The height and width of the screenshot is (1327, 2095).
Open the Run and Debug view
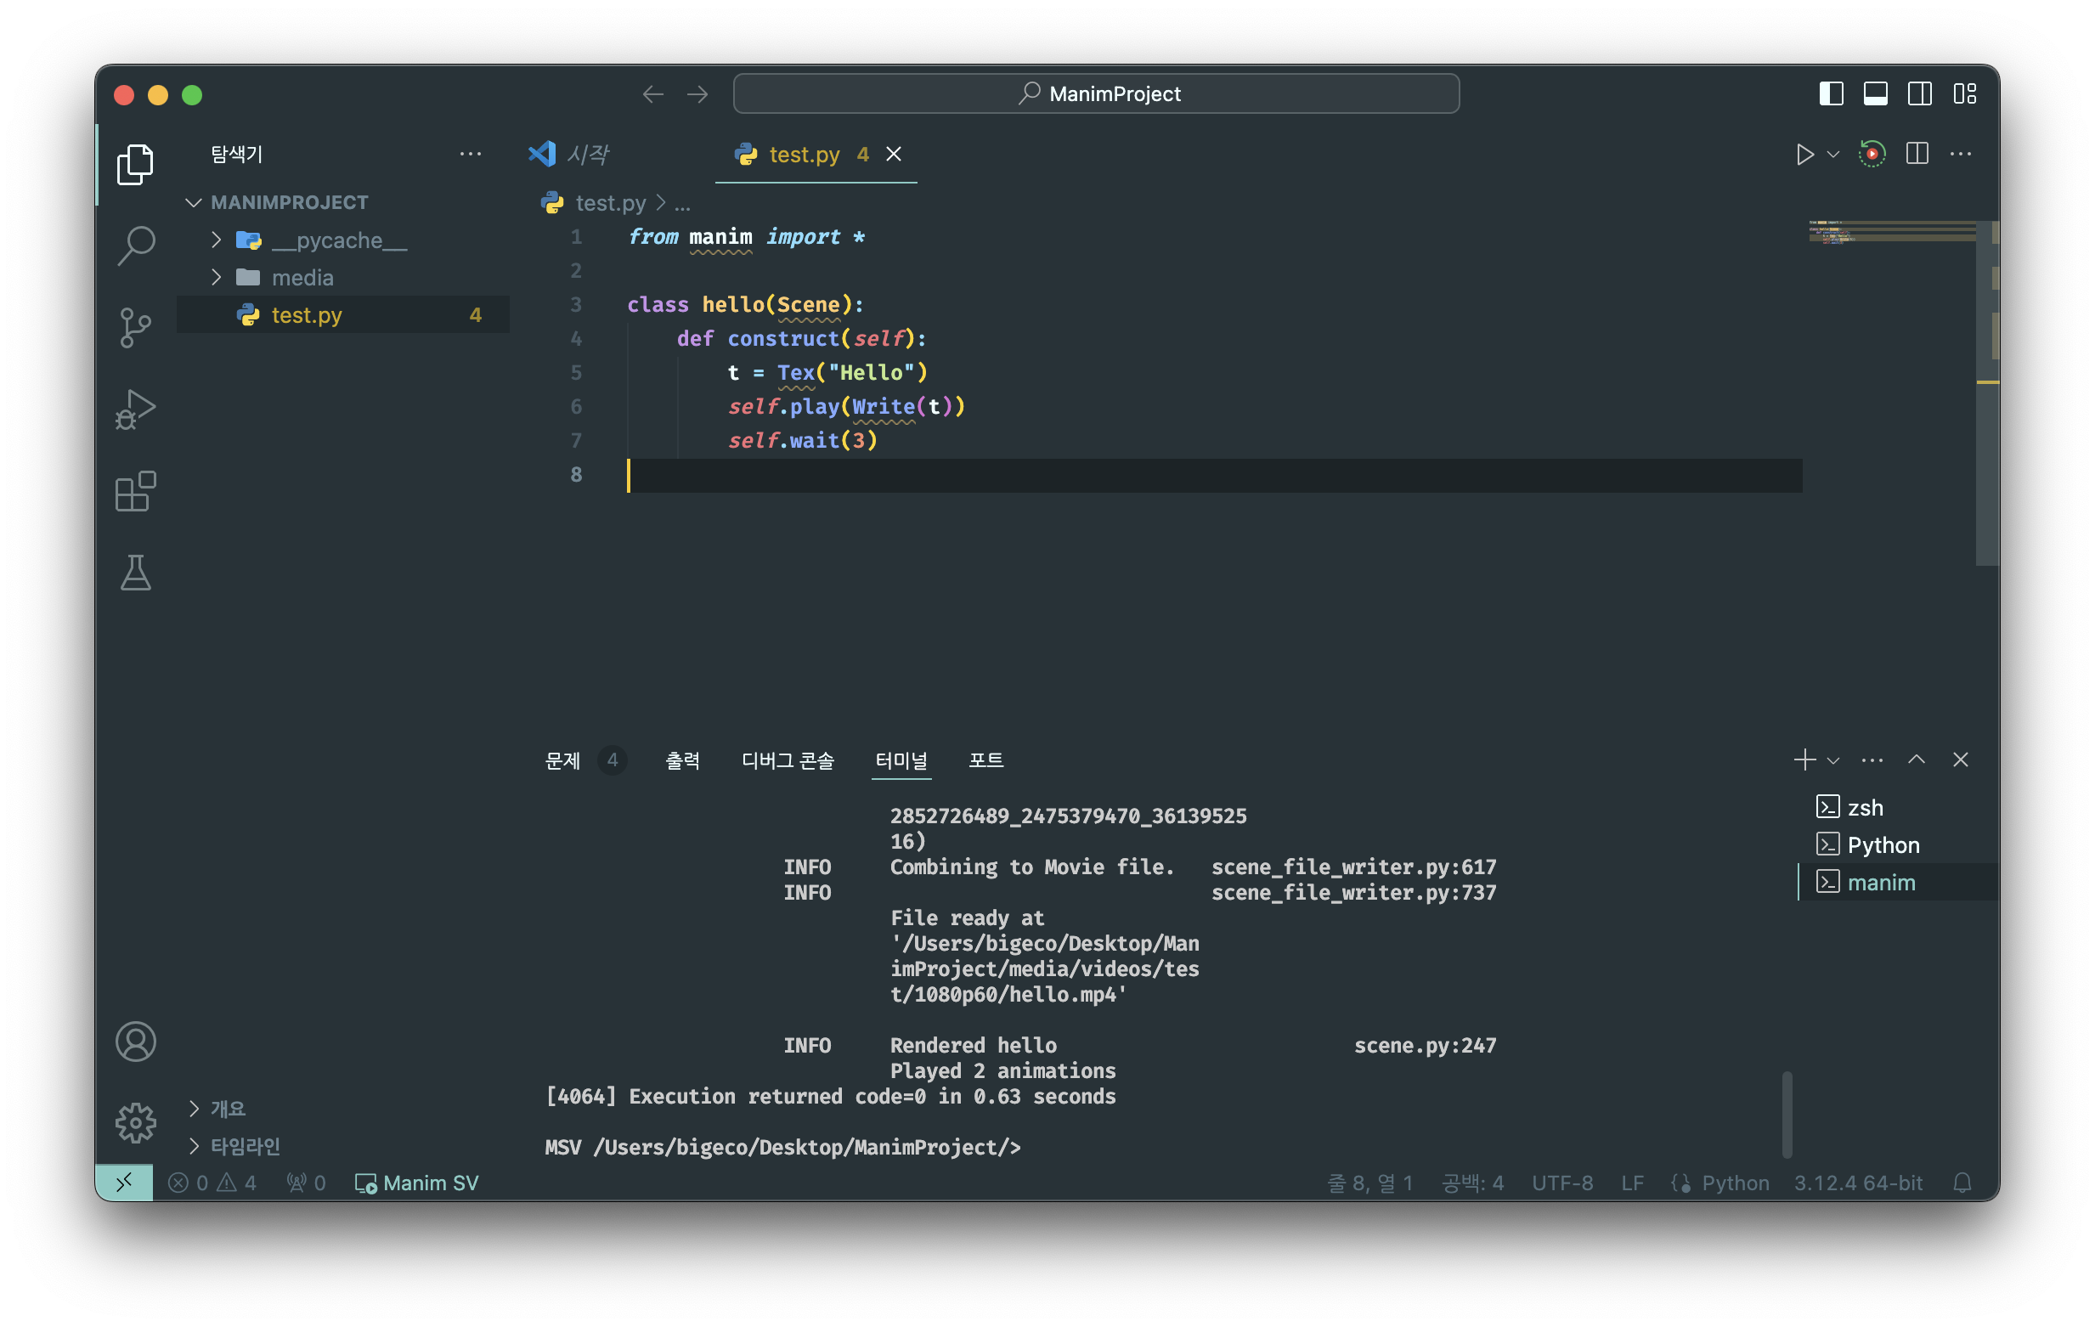pos(136,409)
